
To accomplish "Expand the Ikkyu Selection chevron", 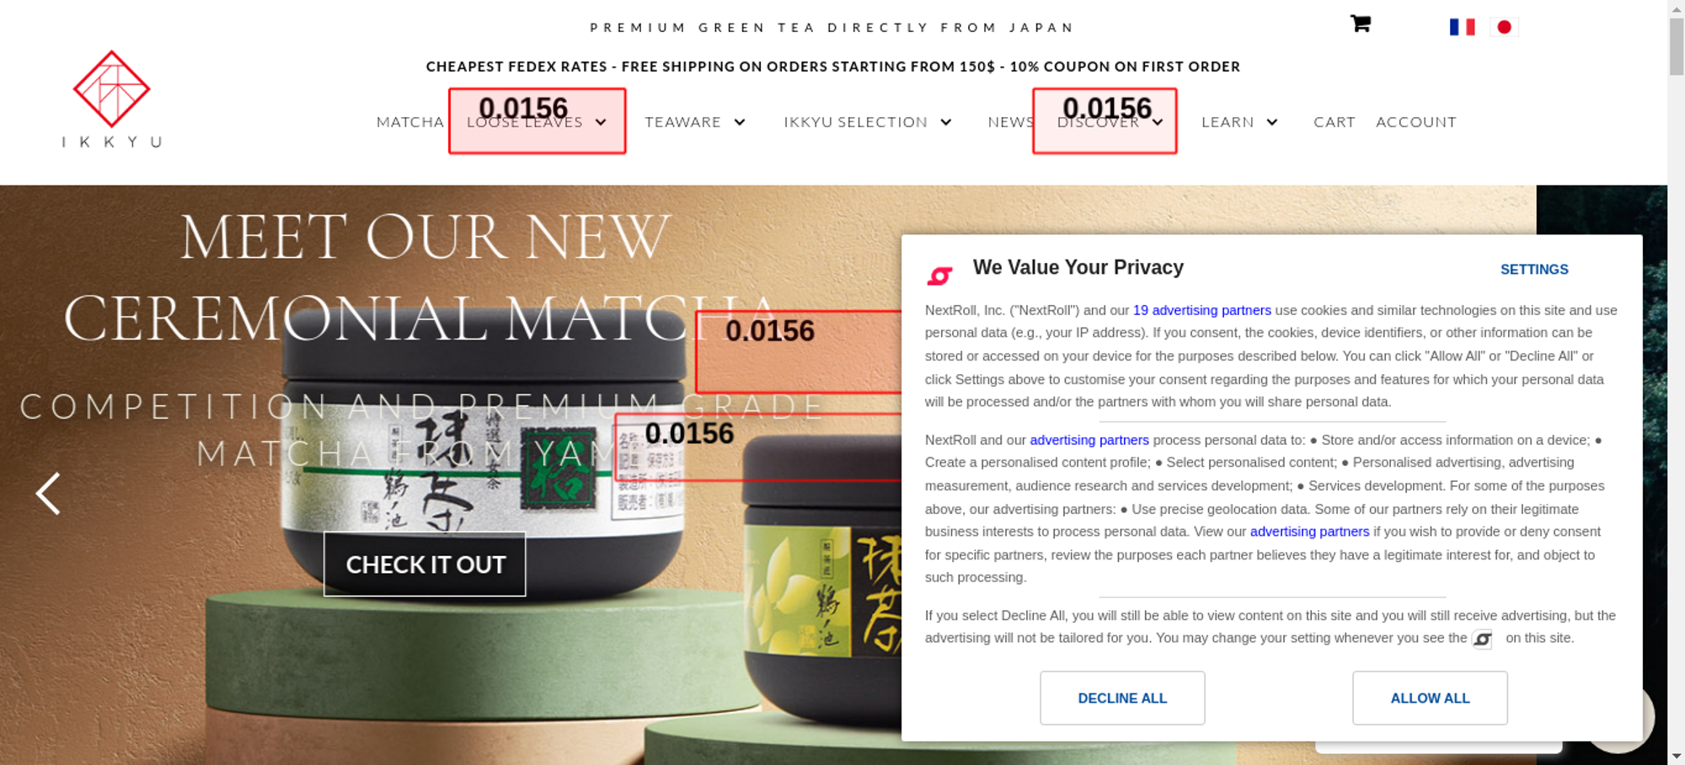I will [946, 122].
